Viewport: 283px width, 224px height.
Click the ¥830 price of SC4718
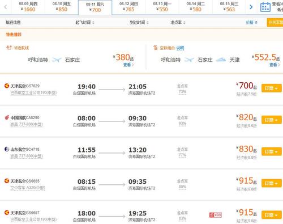pos(246,149)
